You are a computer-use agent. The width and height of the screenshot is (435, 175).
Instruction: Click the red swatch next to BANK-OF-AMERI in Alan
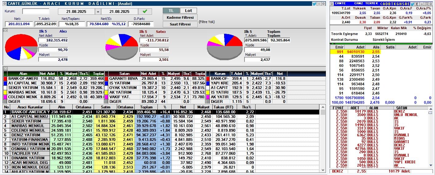click(5, 79)
